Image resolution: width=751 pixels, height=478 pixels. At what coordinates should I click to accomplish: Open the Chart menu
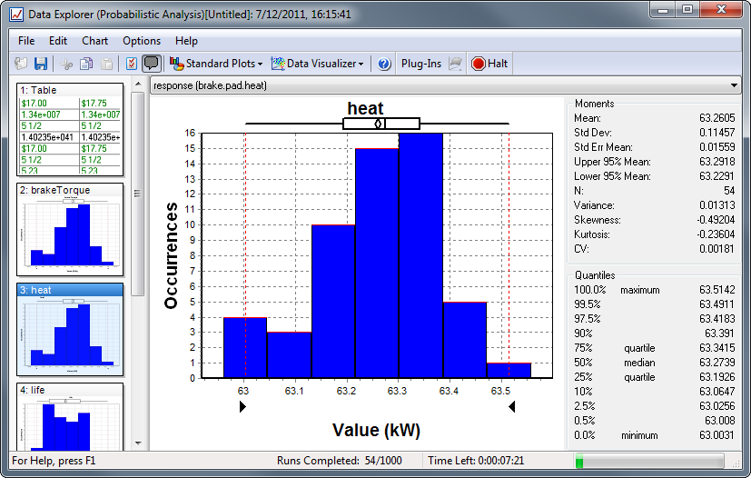point(94,41)
